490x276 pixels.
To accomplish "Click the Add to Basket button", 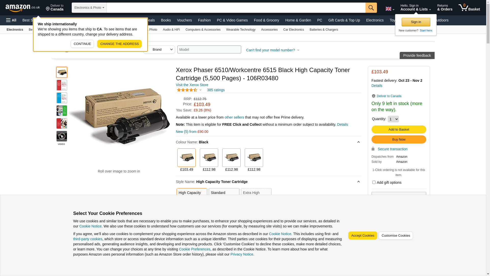I will pyautogui.click(x=399, y=130).
